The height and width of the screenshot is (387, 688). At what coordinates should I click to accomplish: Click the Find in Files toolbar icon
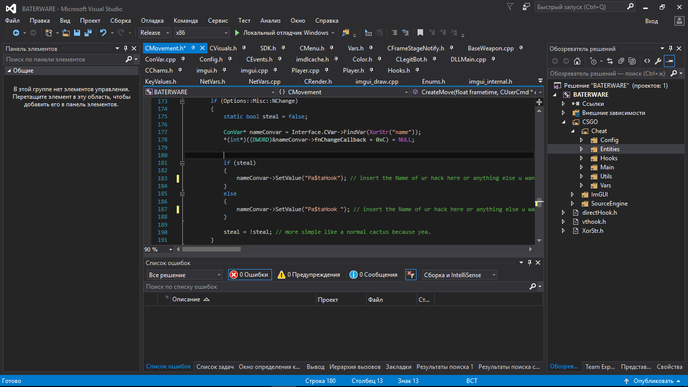346,33
